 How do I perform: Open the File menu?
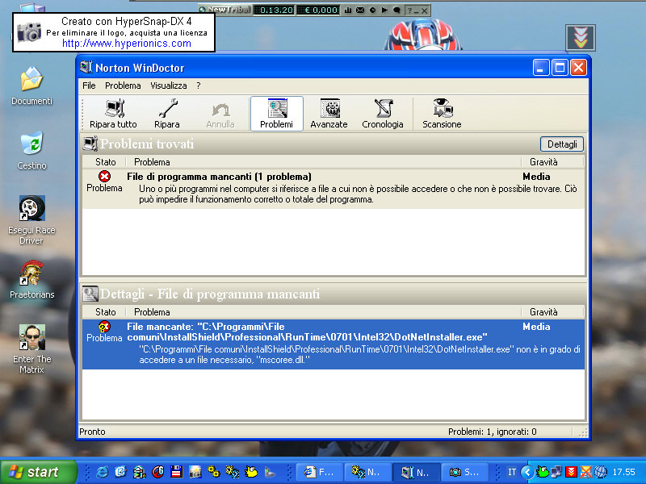pyautogui.click(x=89, y=86)
